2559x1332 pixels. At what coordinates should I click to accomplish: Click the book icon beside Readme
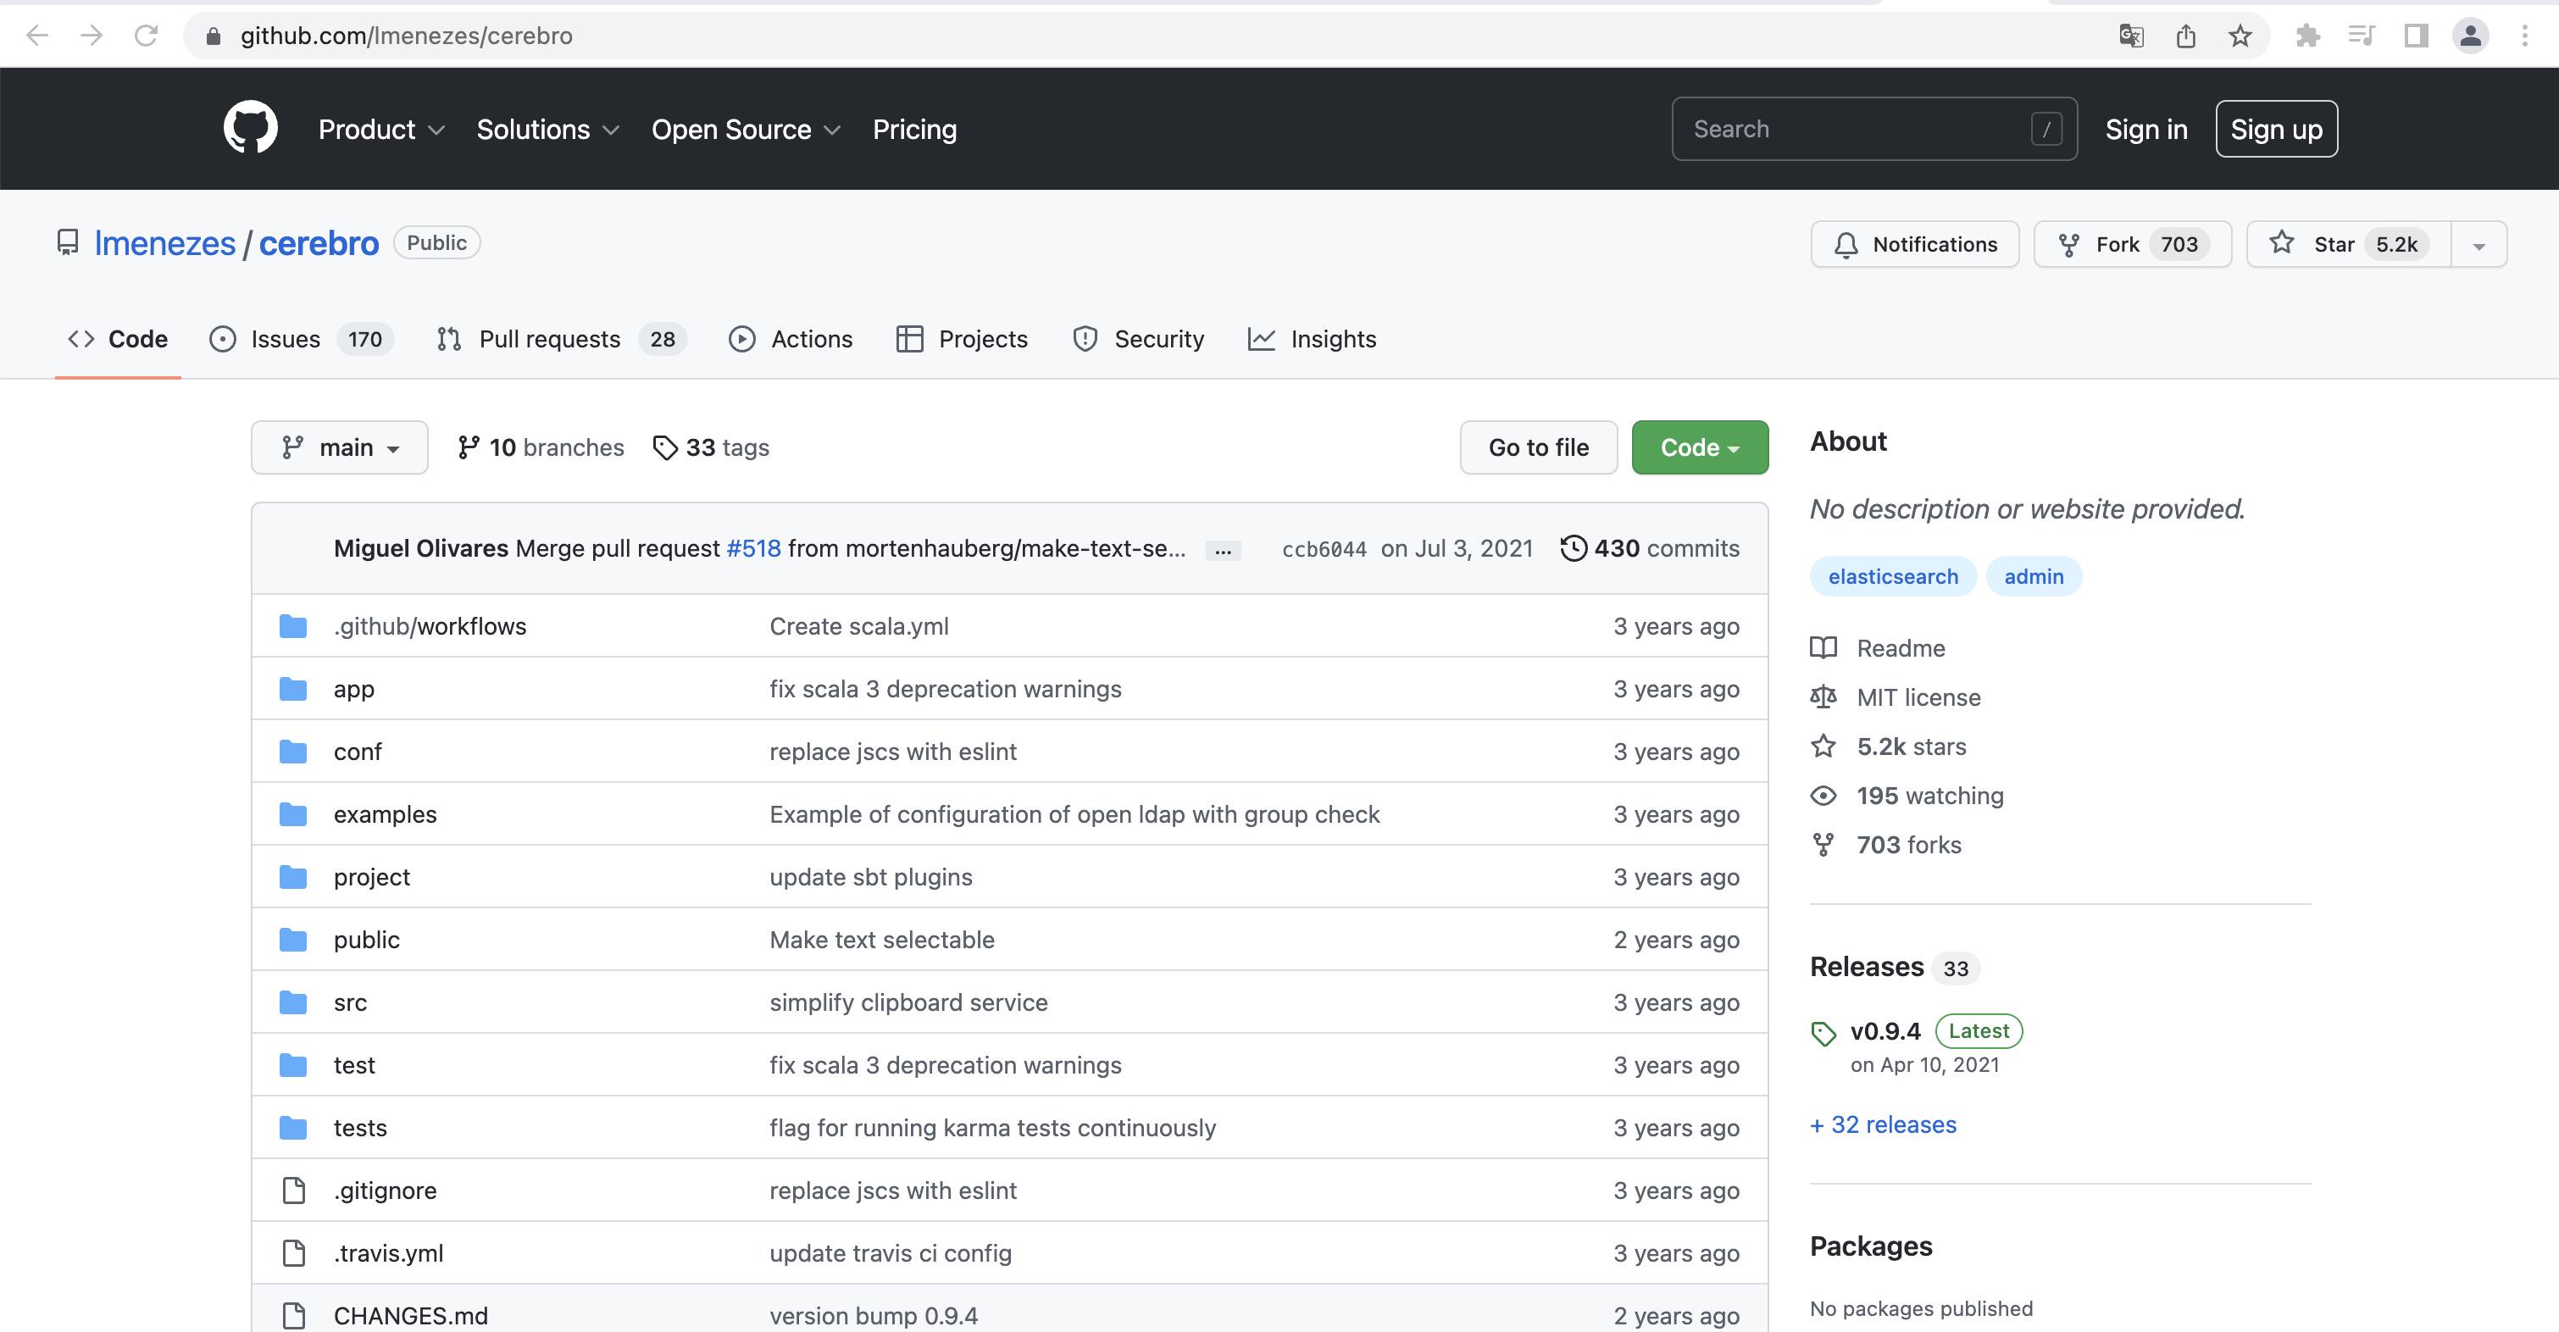coord(1823,647)
